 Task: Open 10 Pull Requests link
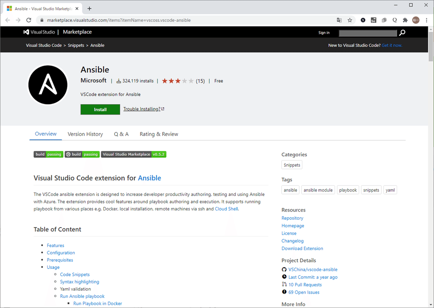(305, 285)
